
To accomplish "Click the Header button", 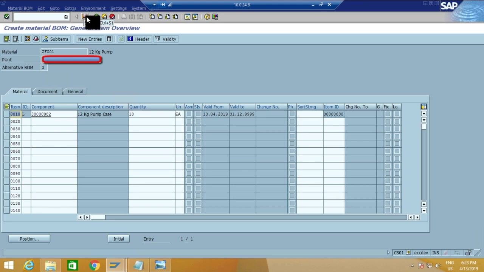I will (138, 39).
